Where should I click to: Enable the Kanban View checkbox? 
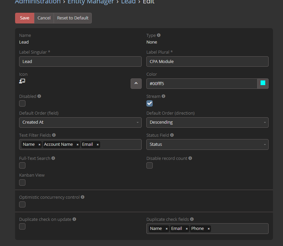[x=22, y=182]
